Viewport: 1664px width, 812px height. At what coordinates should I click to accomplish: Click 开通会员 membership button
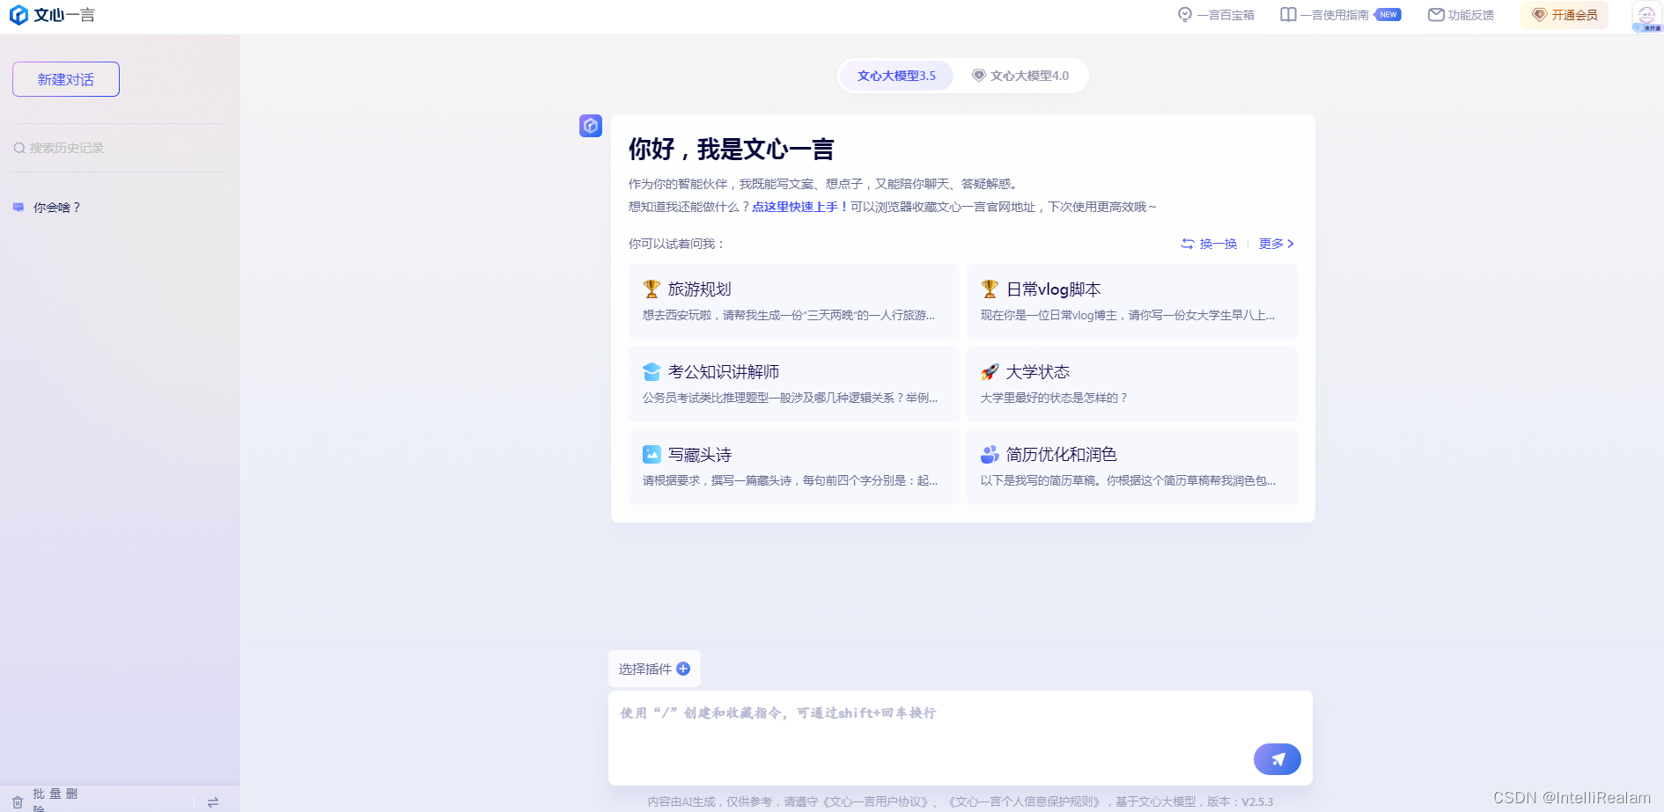[x=1565, y=15]
